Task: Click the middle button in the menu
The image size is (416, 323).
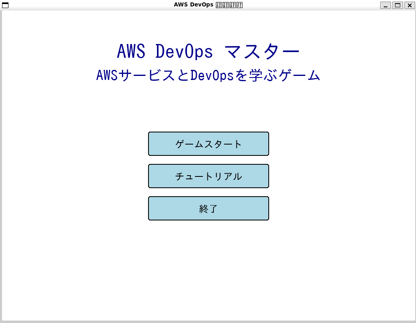Action: click(x=208, y=176)
